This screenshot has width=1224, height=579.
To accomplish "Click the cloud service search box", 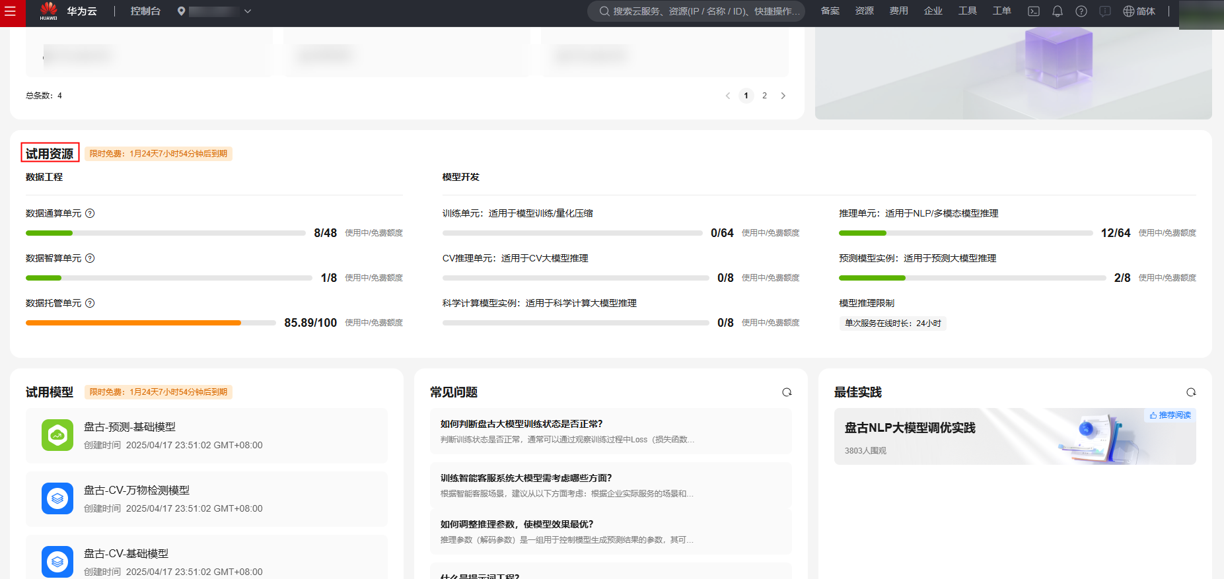I will (696, 11).
